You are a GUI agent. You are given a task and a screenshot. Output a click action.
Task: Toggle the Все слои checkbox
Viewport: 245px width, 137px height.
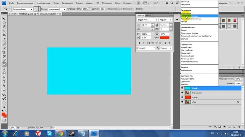(x=134, y=9)
